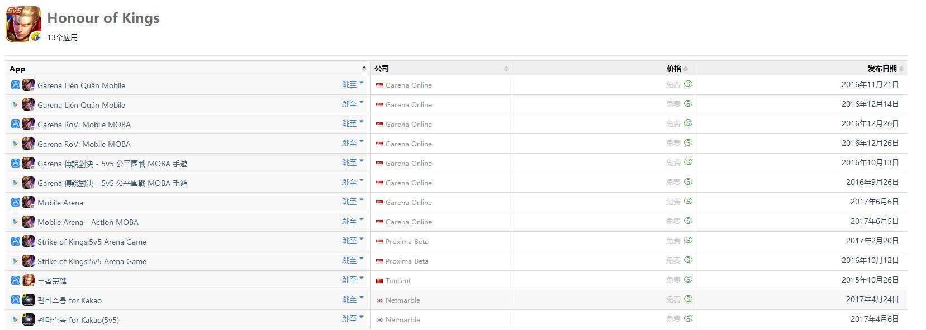Screen dimensions: 926x330
Task: Click the Honour of Kings page title
Action: pos(103,18)
